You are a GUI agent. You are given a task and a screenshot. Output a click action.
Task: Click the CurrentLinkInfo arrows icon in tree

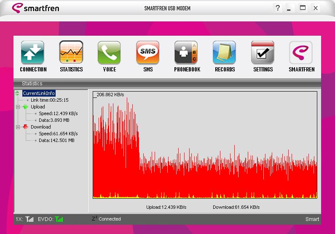pos(17,93)
